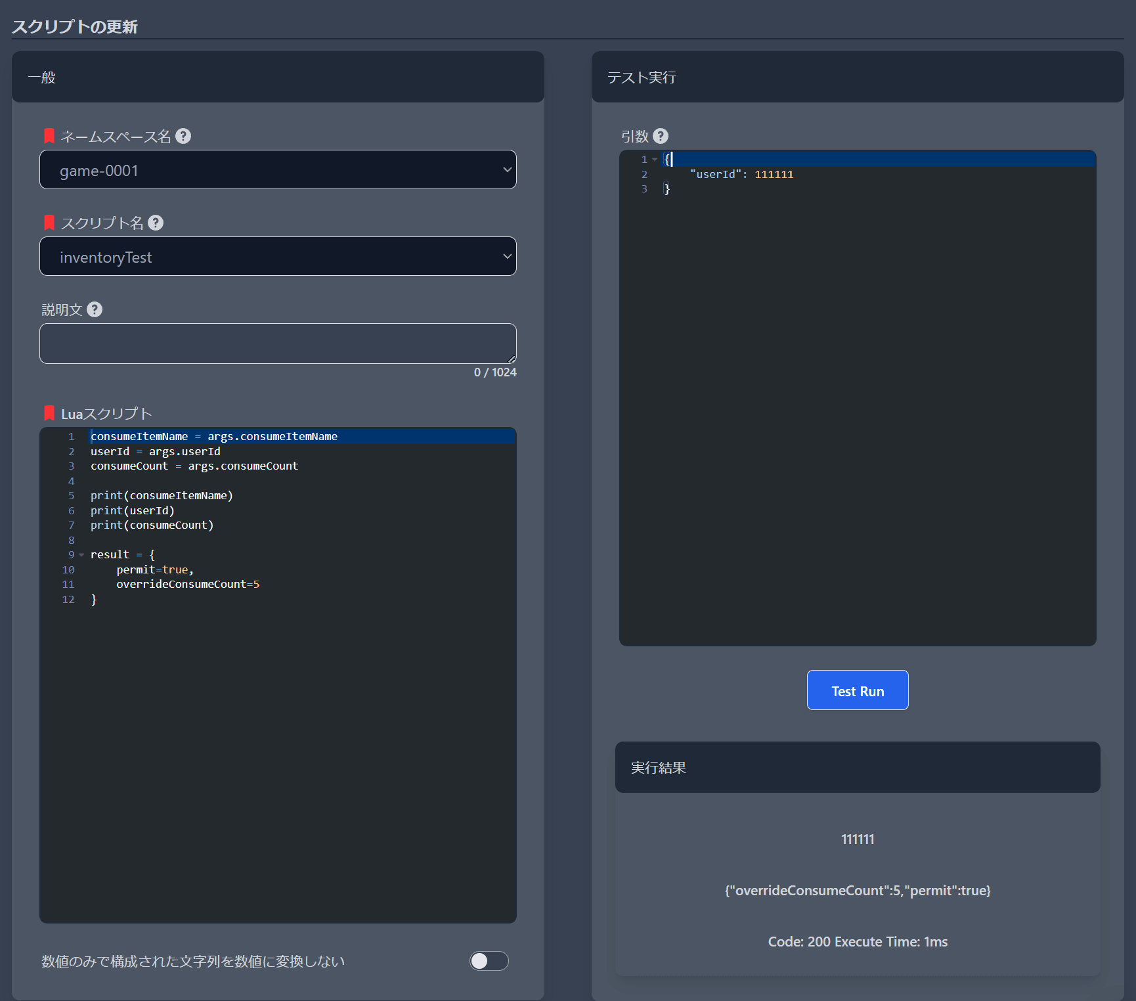Click help icon next to 引数
Viewport: 1136px width, 1001px height.
tap(661, 136)
